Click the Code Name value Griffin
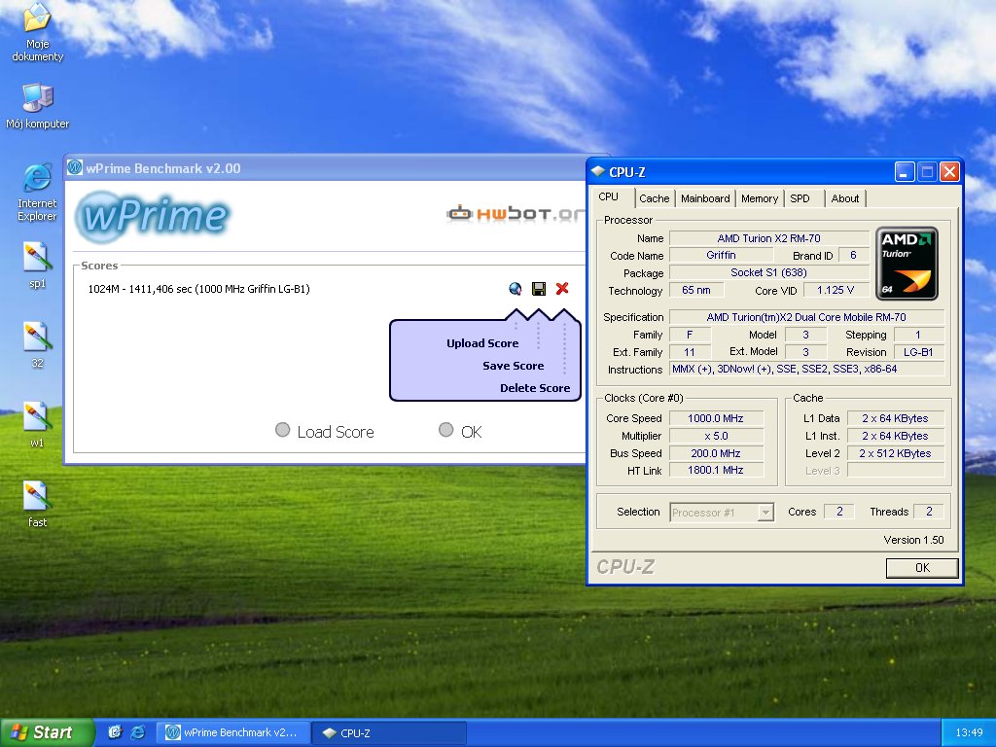The height and width of the screenshot is (747, 996). click(x=721, y=256)
